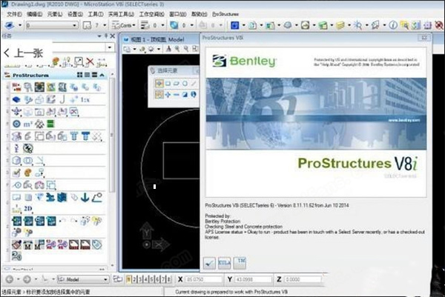Select the individual element selector in 选择元素 toolbox

(x=159, y=84)
